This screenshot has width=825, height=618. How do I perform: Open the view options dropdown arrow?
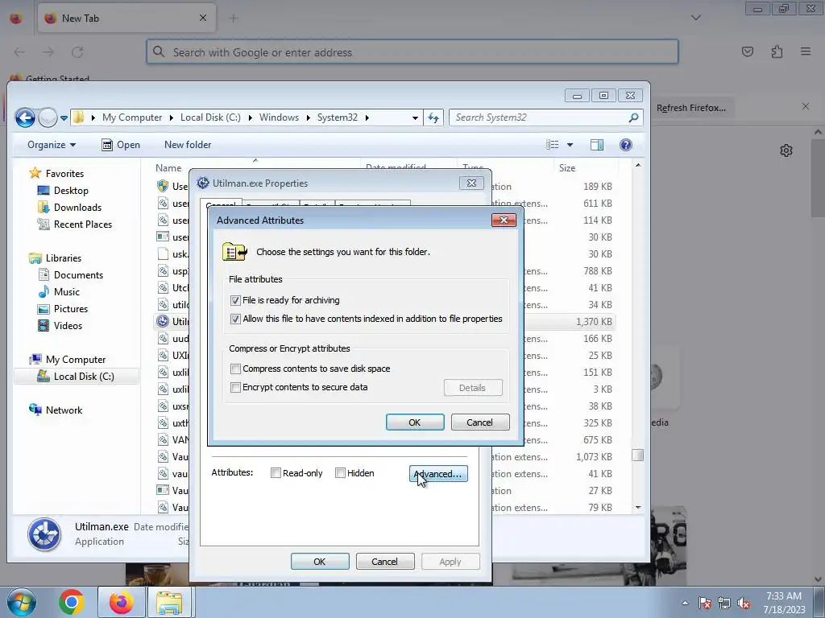pos(570,145)
